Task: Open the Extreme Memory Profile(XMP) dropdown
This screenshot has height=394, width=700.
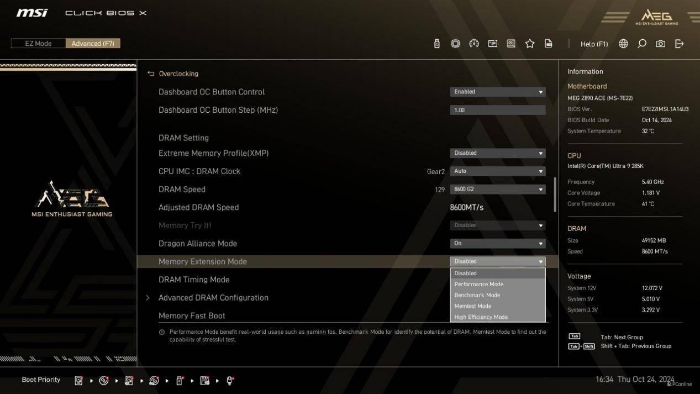Action: (497, 153)
